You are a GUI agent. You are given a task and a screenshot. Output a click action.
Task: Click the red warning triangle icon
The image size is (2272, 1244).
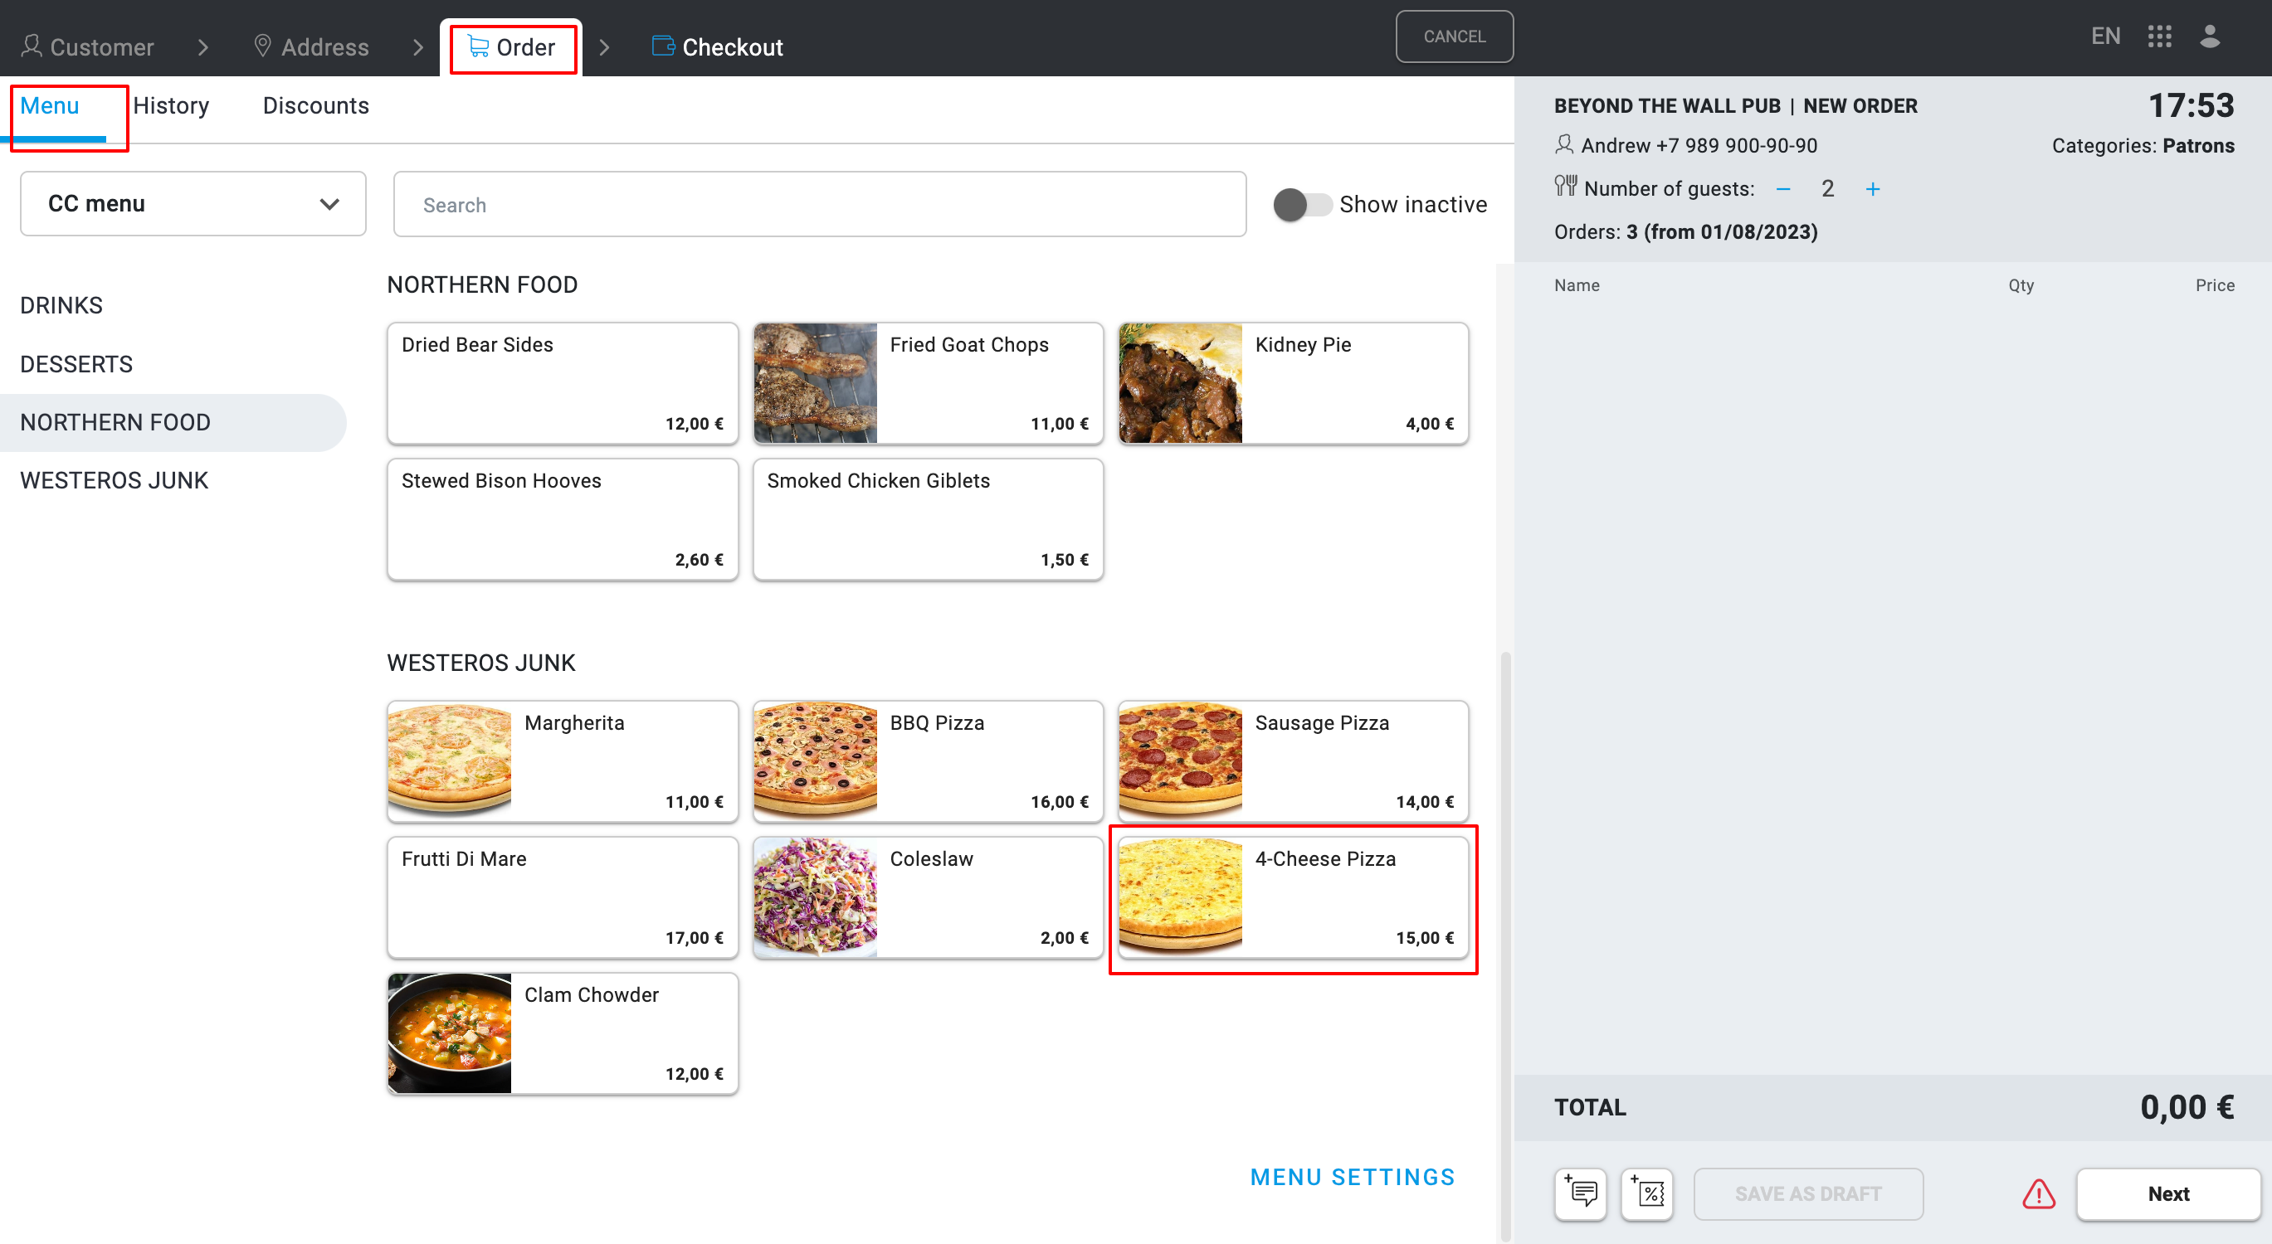2037,1193
